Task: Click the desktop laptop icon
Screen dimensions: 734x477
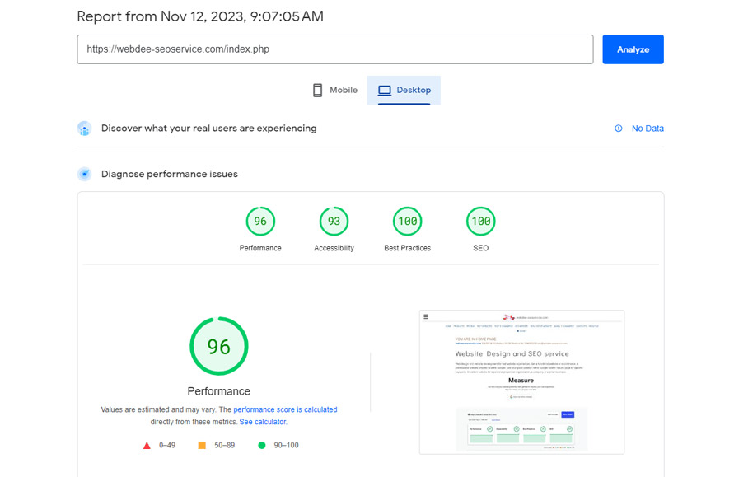Action: point(384,91)
